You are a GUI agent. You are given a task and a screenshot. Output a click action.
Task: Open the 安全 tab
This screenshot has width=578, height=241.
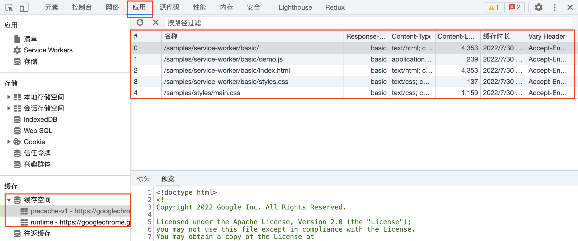[x=253, y=7]
